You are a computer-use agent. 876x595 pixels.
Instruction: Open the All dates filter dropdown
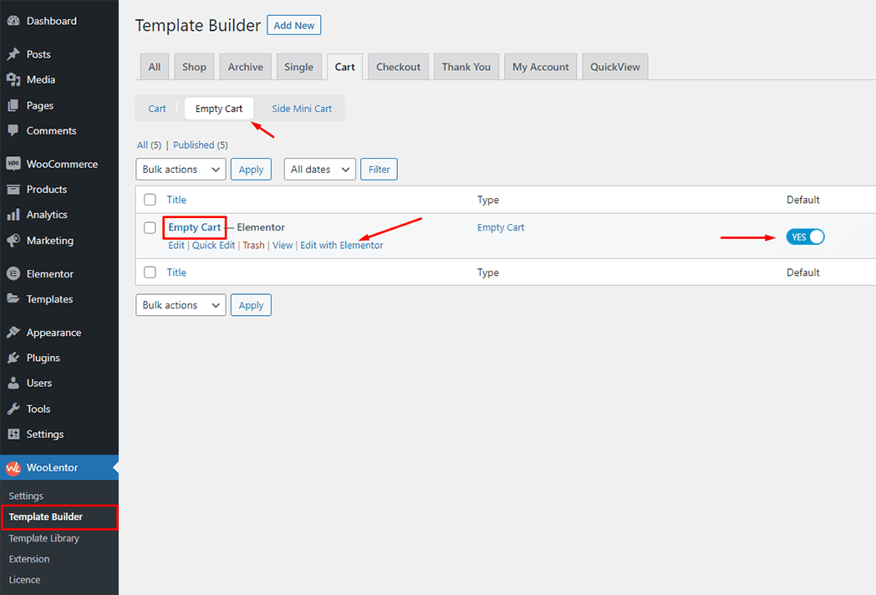[x=319, y=169]
